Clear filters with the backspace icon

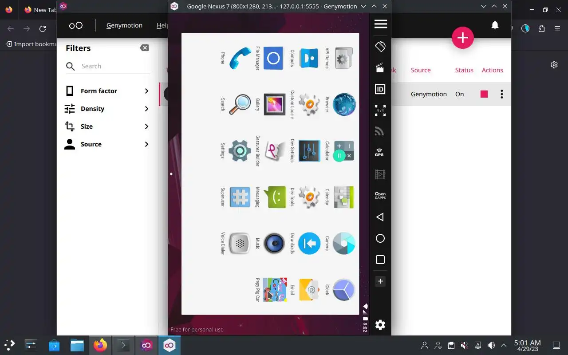(144, 48)
